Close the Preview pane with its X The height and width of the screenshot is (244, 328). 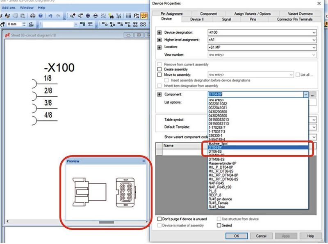[143, 161]
